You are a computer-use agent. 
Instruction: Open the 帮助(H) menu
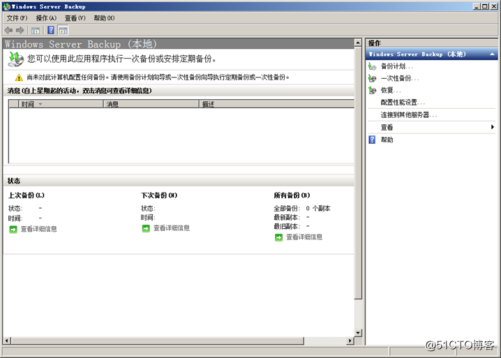coord(104,18)
